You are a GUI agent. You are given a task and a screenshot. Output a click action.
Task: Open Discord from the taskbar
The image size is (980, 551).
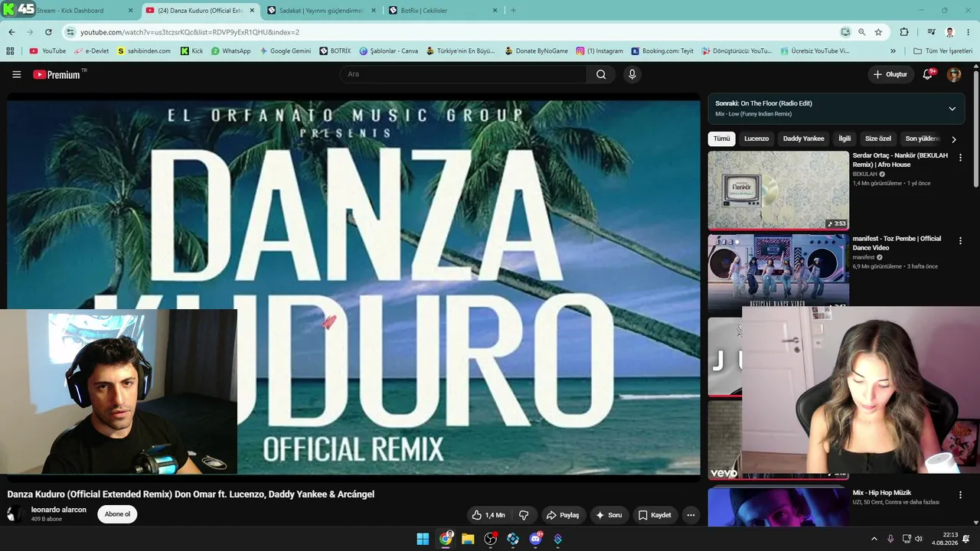(x=535, y=539)
